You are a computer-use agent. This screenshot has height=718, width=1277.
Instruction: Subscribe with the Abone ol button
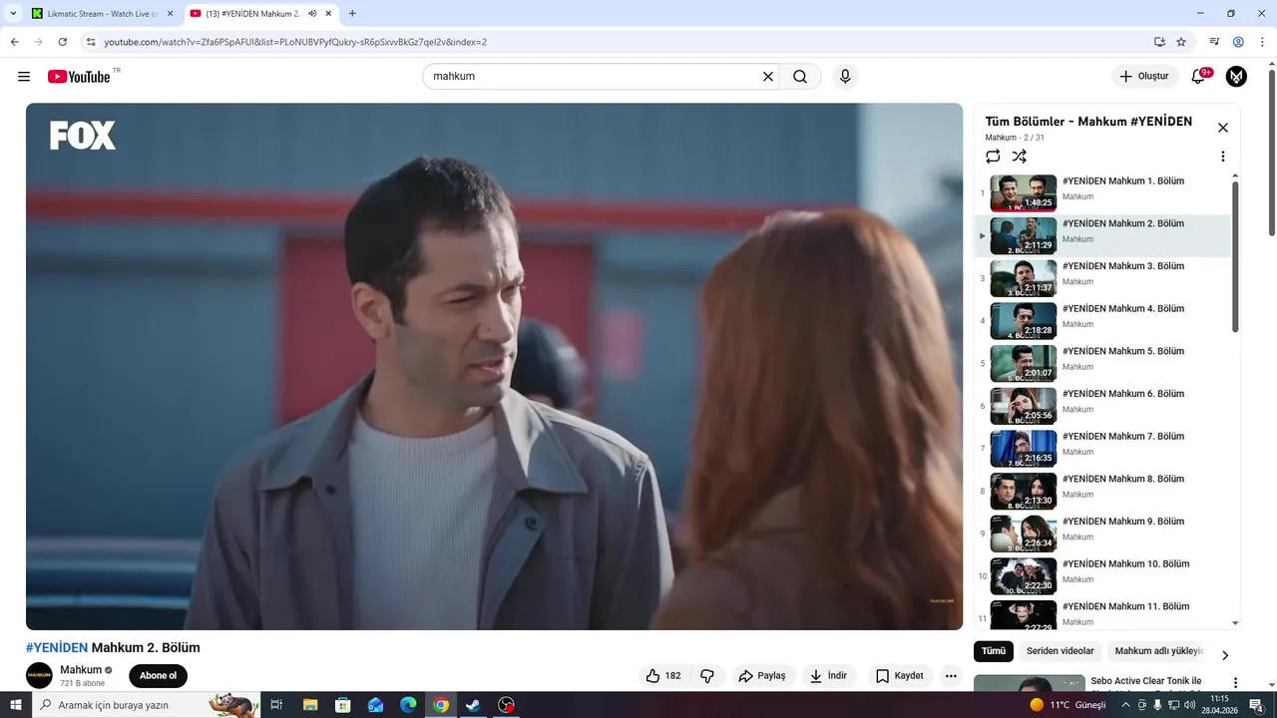click(158, 676)
